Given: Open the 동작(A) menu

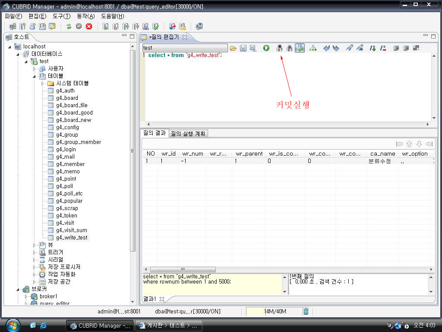Looking at the screenshot, I should [86, 16].
